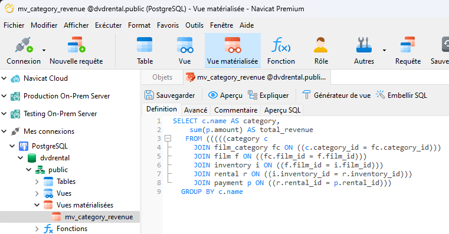Screen dimensions: 449x234
Task: Switch to the Objets tab
Action: coord(162,77)
